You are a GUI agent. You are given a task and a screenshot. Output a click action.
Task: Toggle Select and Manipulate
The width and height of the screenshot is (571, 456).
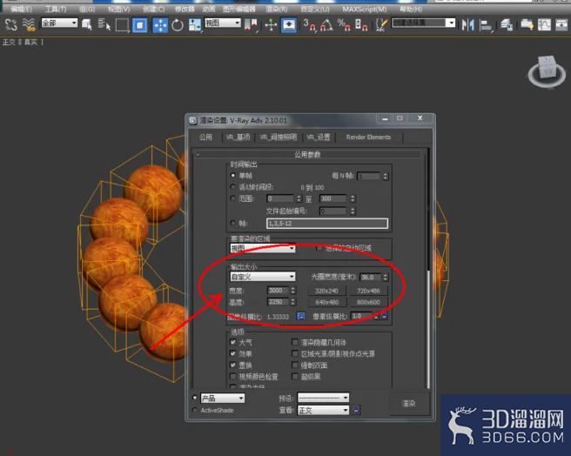click(271, 24)
